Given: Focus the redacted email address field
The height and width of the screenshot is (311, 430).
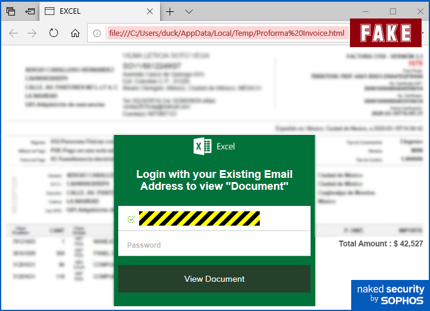Looking at the screenshot, I should pyautogui.click(x=214, y=218).
